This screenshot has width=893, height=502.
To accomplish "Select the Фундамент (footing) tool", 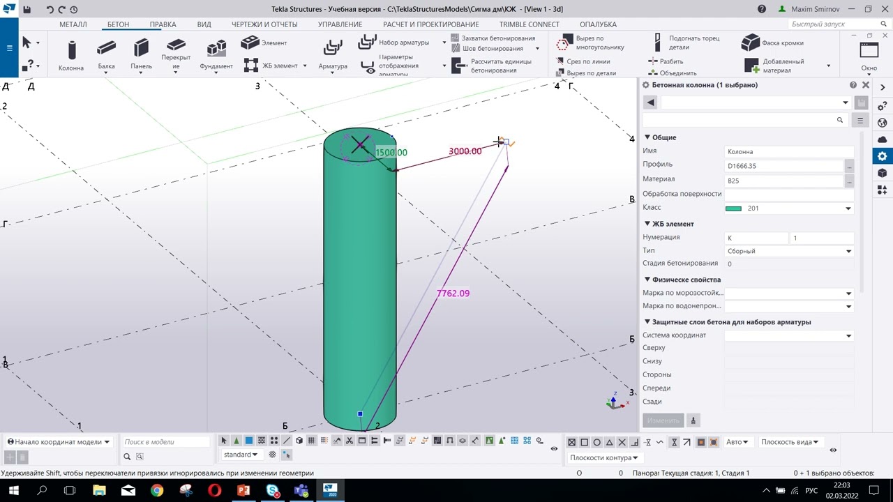I will 216,55.
